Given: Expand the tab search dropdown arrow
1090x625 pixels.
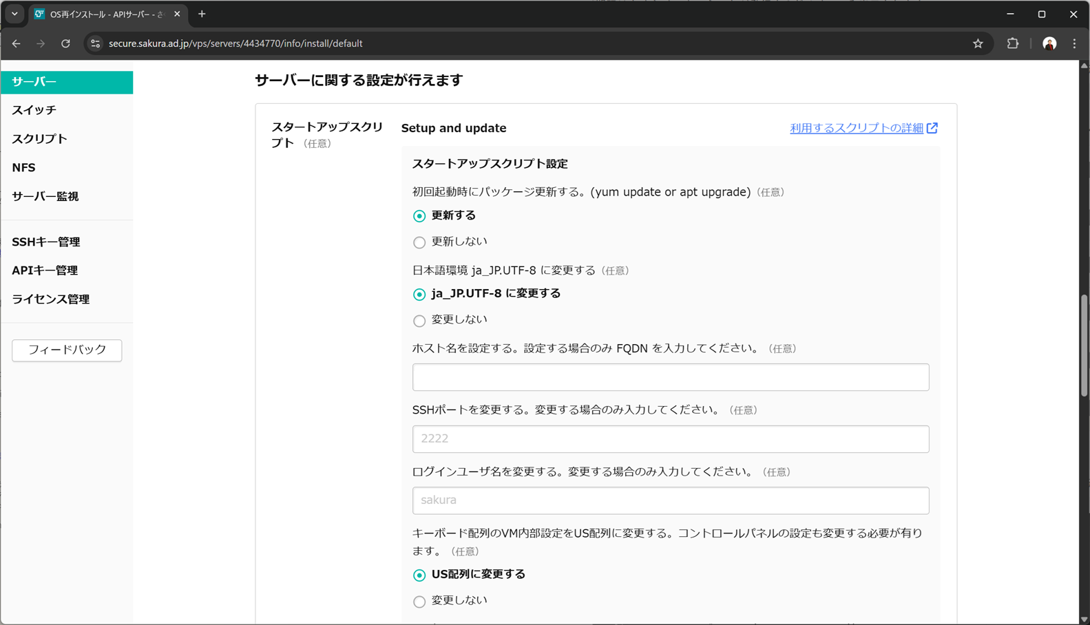Looking at the screenshot, I should 14,14.
